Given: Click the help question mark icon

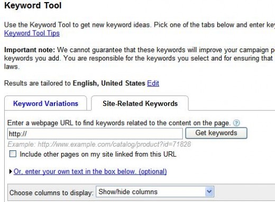Looking at the screenshot, I should (236, 123).
